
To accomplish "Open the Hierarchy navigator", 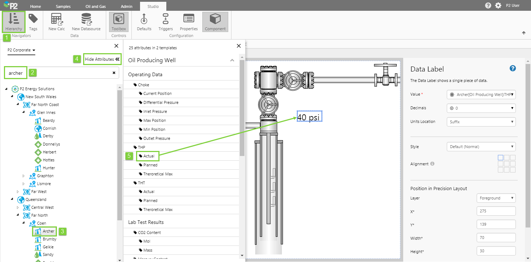I will [14, 22].
